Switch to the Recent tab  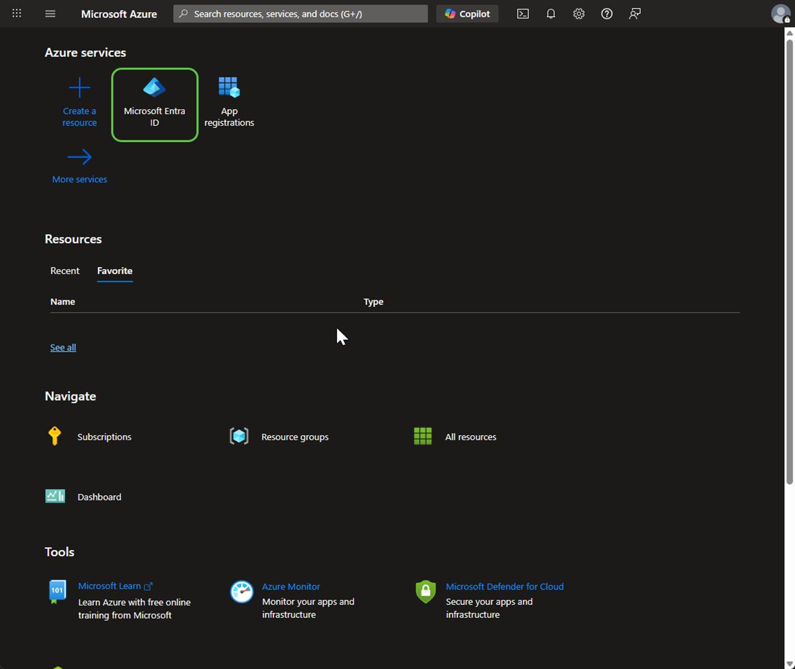pos(65,271)
